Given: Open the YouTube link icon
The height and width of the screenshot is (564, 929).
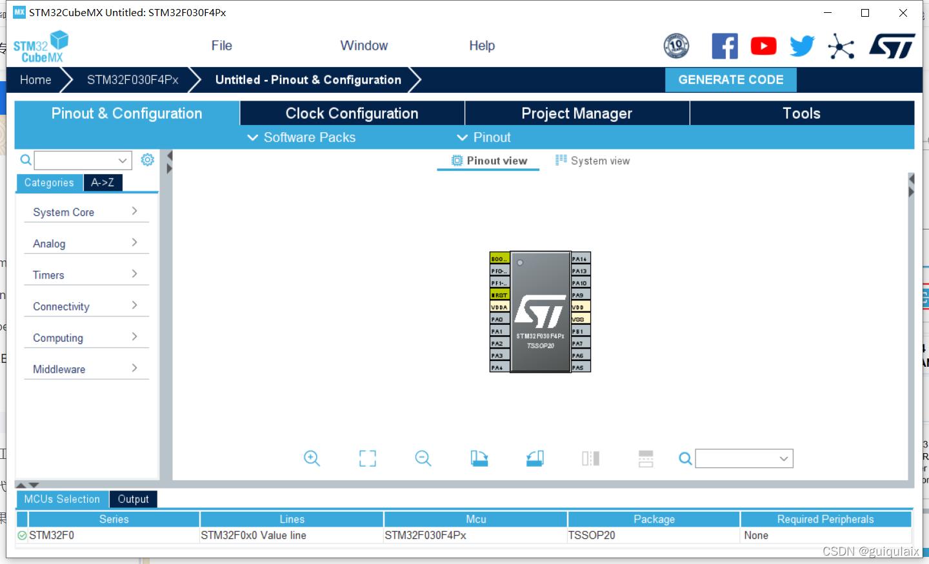Looking at the screenshot, I should click(763, 46).
